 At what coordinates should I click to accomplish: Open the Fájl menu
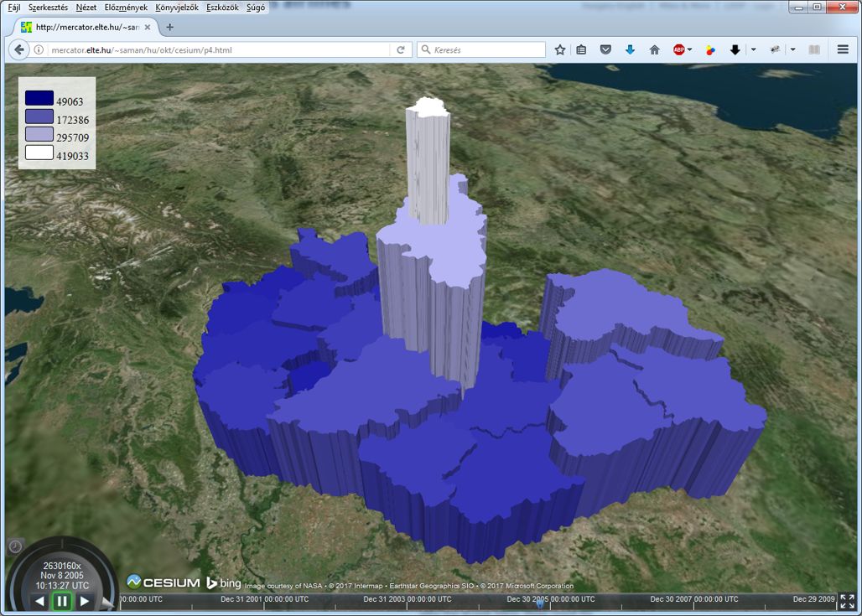(13, 8)
